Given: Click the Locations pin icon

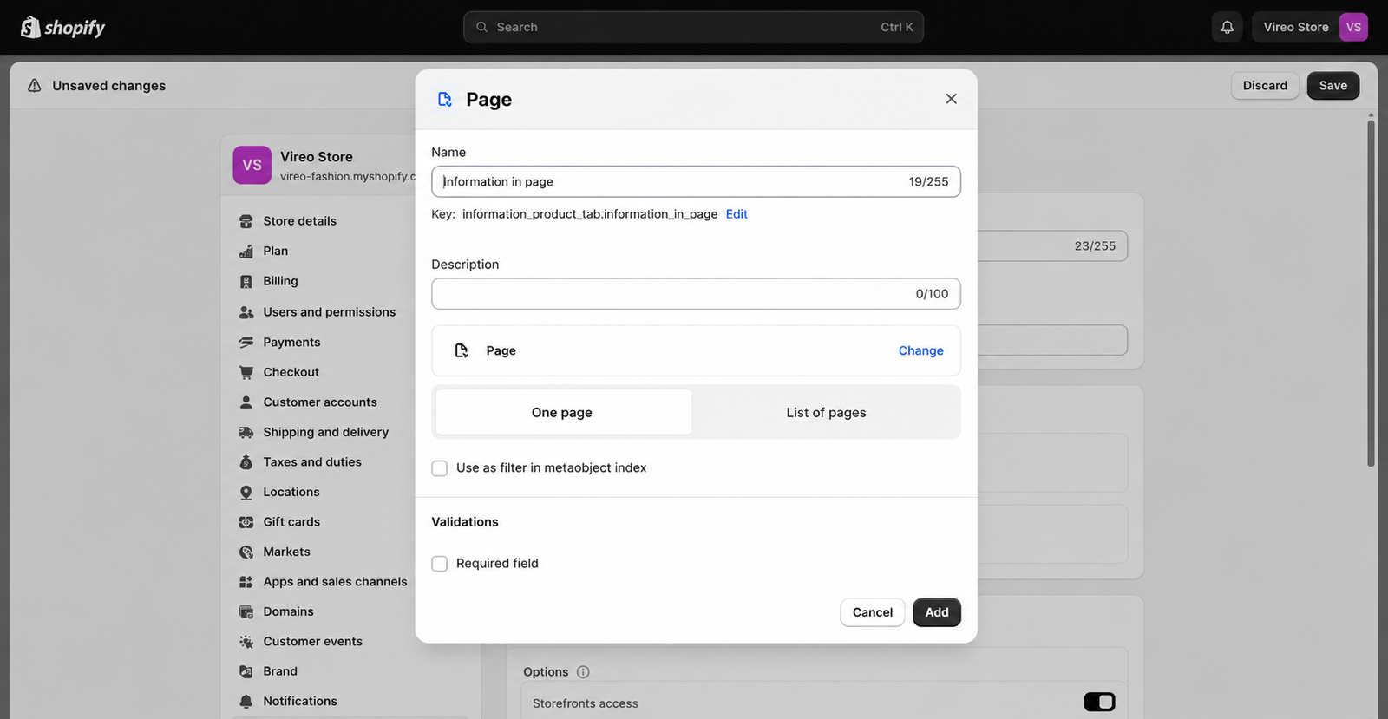Looking at the screenshot, I should (246, 492).
